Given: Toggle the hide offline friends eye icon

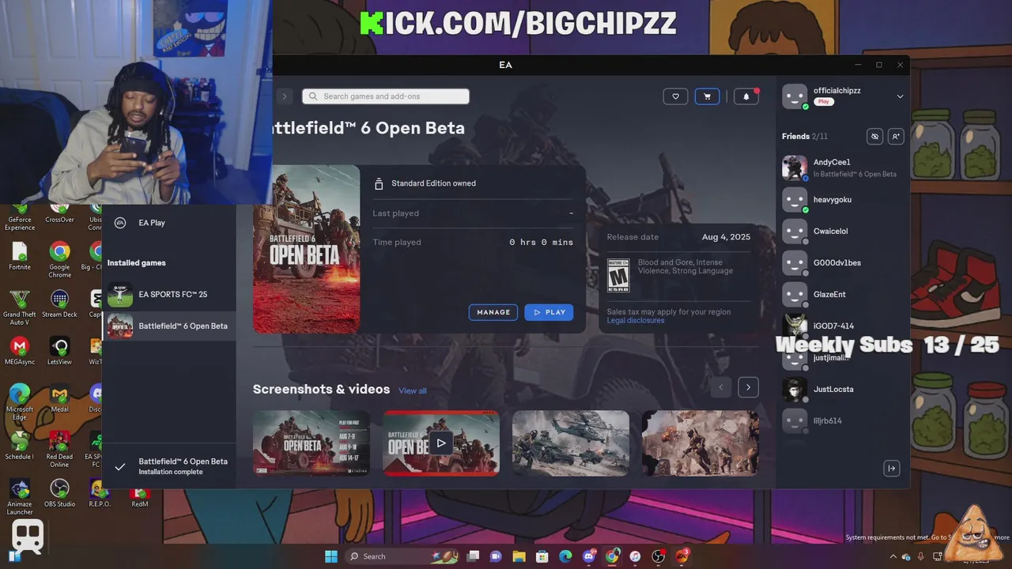Looking at the screenshot, I should 874,136.
